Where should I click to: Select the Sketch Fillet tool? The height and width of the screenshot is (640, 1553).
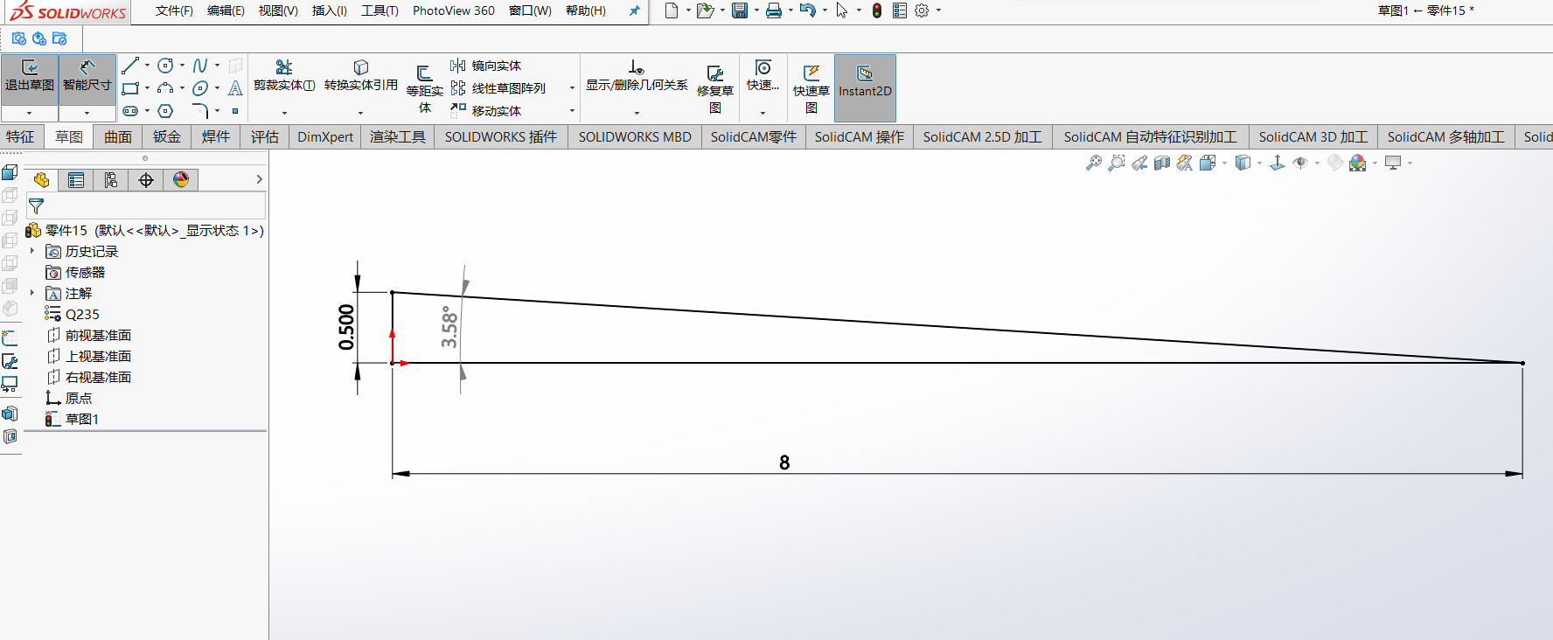pos(200,111)
